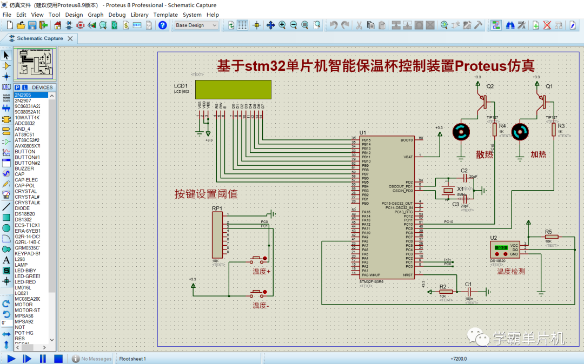The width and height of the screenshot is (584, 364).
Task: Select LM016L in the devices list
Action: (31, 288)
